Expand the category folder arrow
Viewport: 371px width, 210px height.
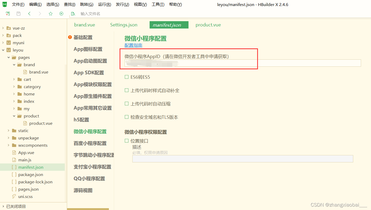pos(14,87)
